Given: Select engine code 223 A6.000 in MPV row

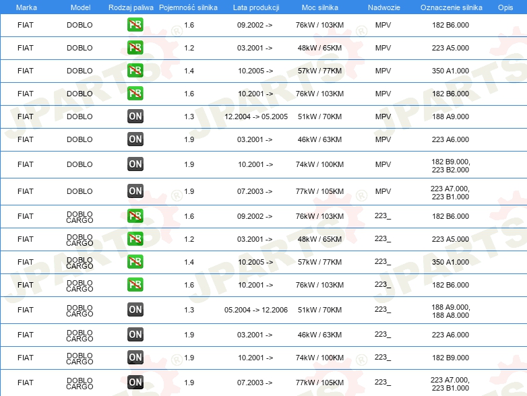Looking at the screenshot, I should click(450, 139).
